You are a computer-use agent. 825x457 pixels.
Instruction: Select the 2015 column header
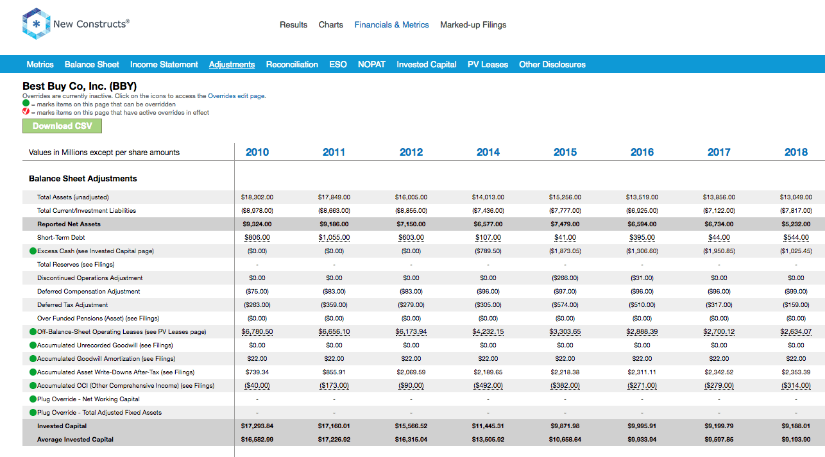click(565, 153)
